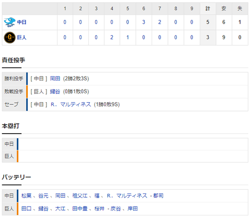This screenshot has width=251, height=217.
Task: Open 谷元 in the battery list
Action: coord(43,196)
